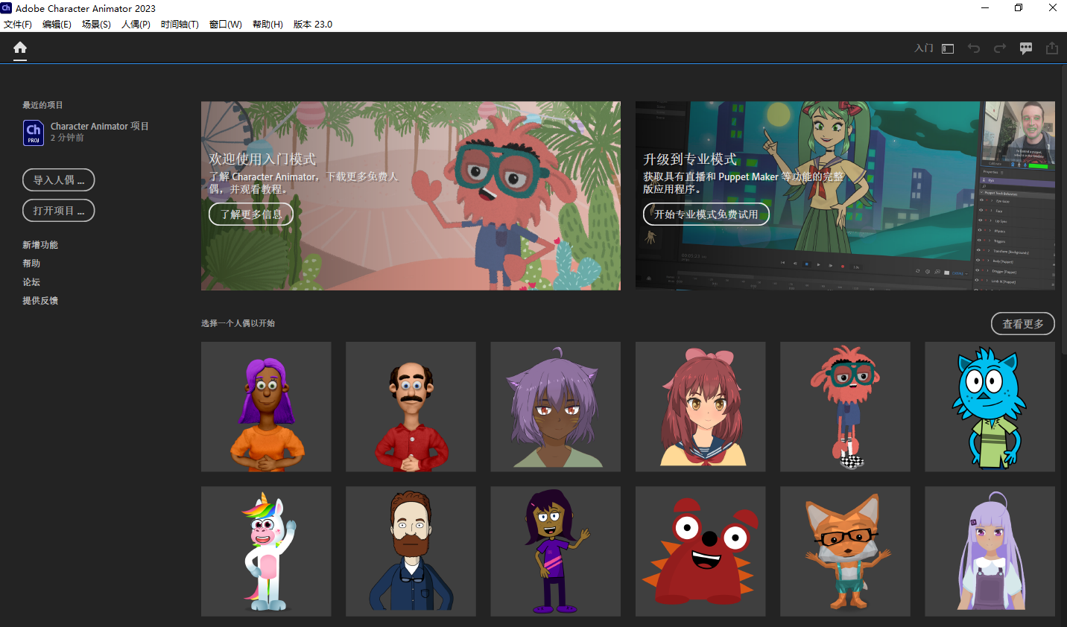Open recent Character Animator project icon
This screenshot has height=627, width=1067.
pyautogui.click(x=34, y=133)
